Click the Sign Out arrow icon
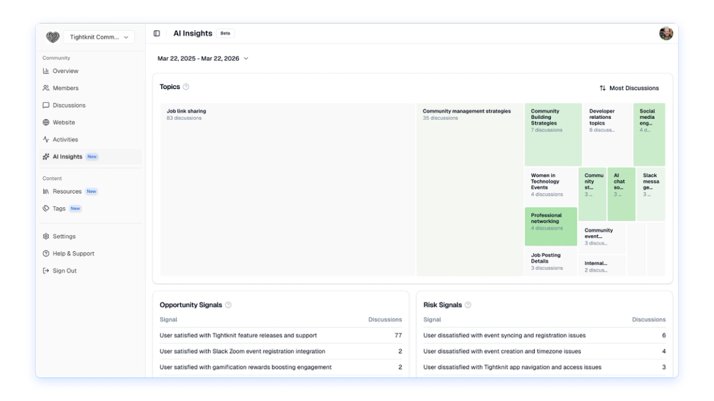Image resolution: width=714 pixels, height=401 pixels. (46, 270)
